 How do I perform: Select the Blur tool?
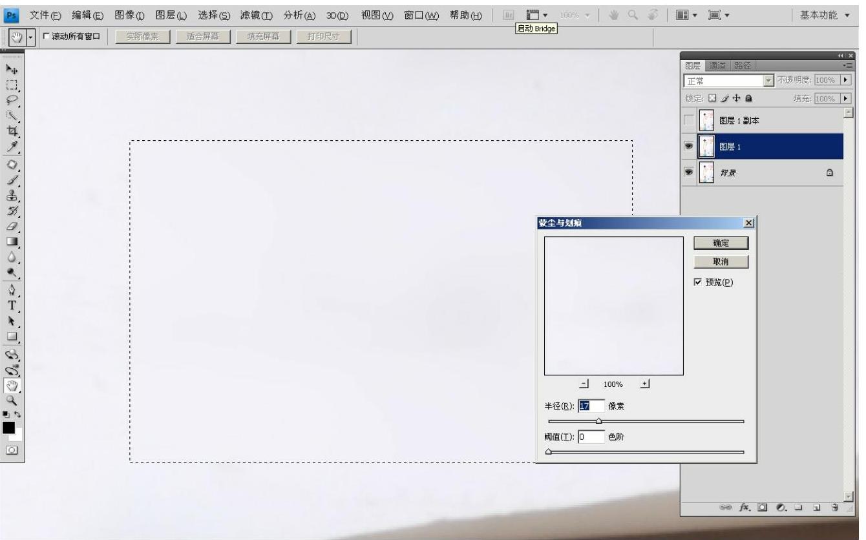click(x=12, y=257)
